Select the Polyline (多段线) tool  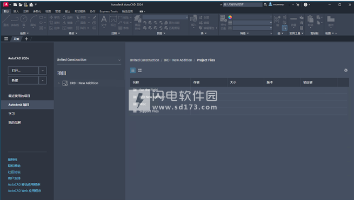[x=15, y=20]
